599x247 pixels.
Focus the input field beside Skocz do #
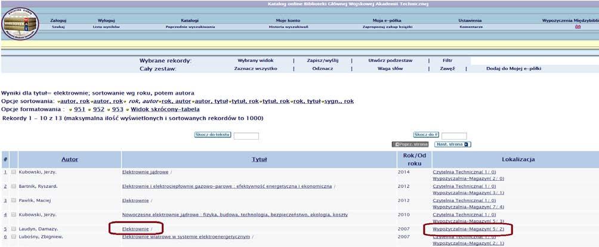(454, 136)
